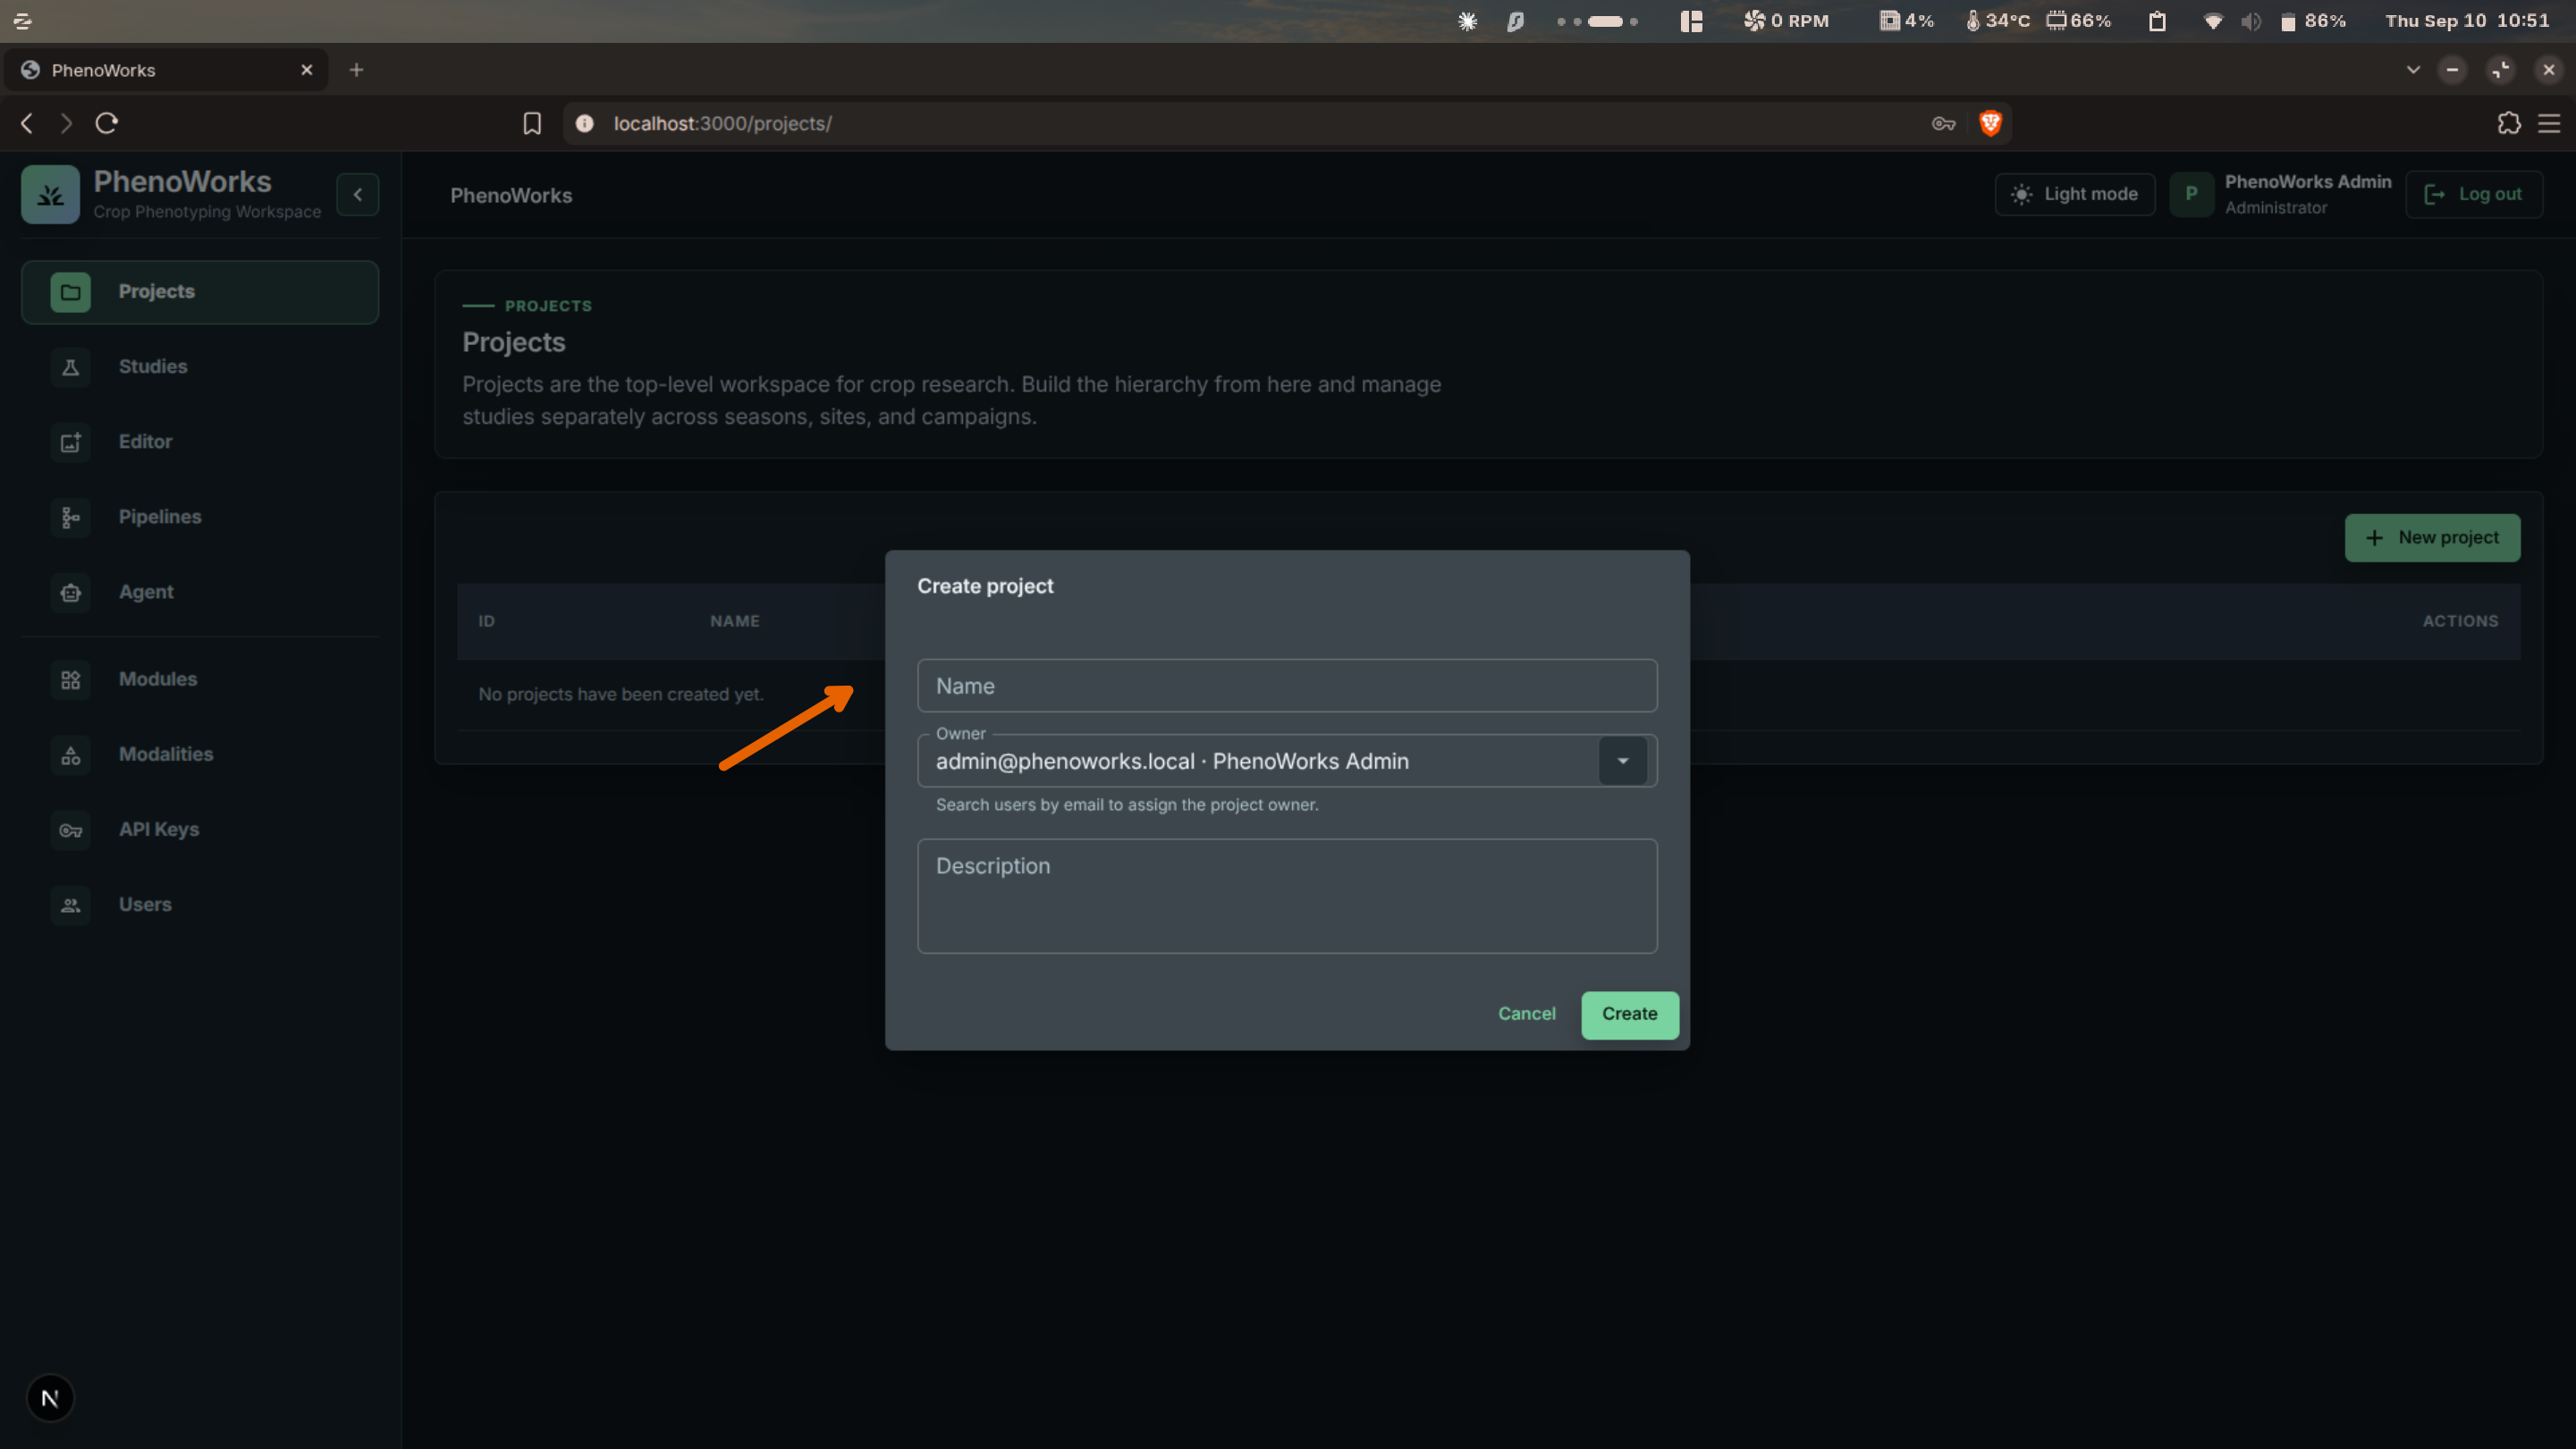This screenshot has height=1449, width=2576.
Task: Open the tab list dropdown chevron
Action: pos(2413,70)
